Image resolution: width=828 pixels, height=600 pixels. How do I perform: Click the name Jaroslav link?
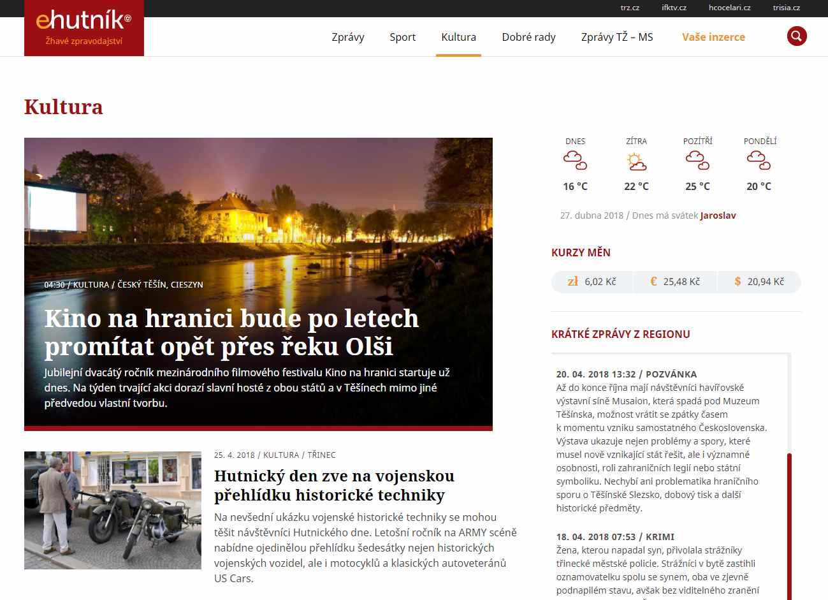[x=718, y=216]
